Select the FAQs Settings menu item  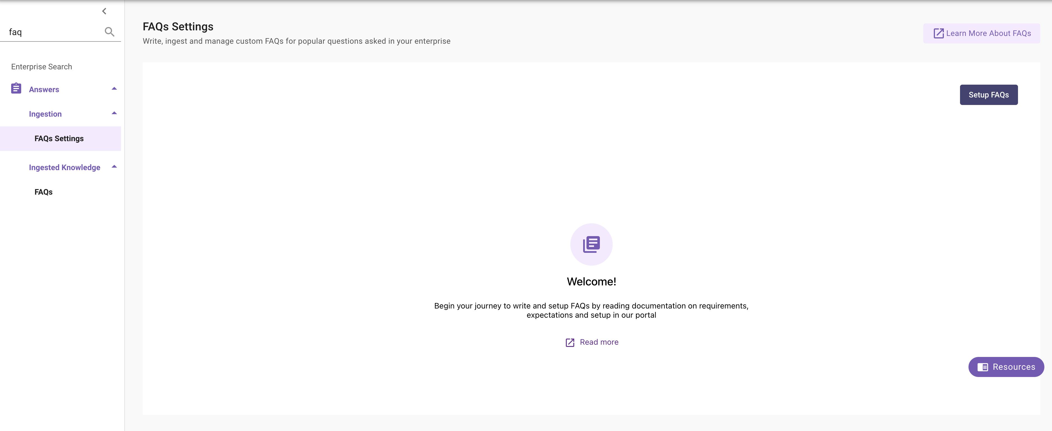click(60, 139)
